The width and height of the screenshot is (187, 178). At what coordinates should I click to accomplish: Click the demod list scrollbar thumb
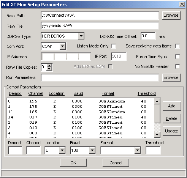pos(157,113)
